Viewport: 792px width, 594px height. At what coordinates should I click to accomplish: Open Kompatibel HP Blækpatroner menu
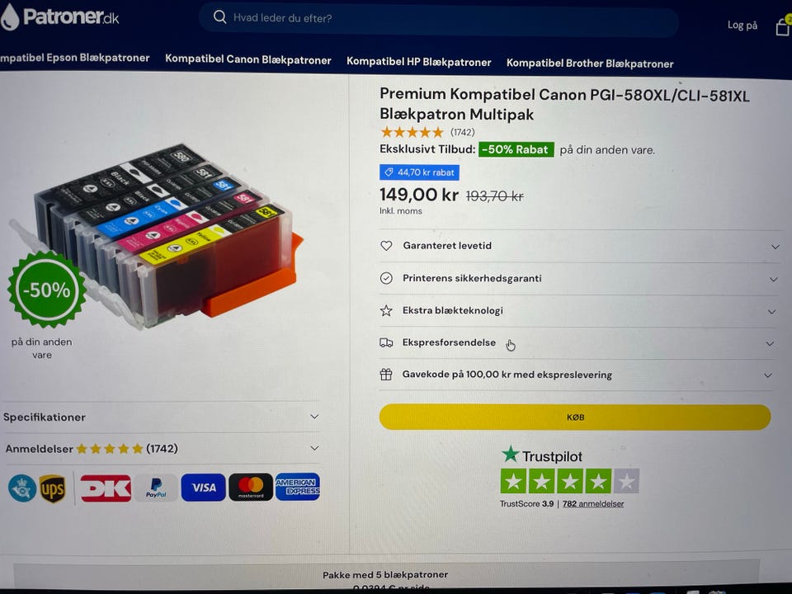419,62
